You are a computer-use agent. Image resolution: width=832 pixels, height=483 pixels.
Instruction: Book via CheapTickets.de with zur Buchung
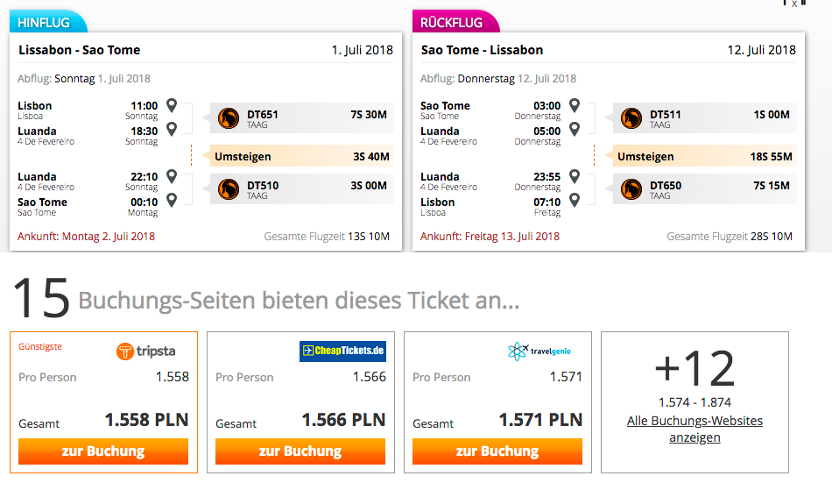click(300, 451)
